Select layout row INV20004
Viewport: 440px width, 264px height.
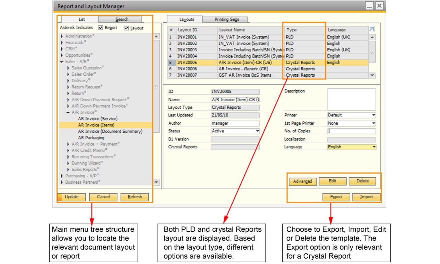pos(268,56)
